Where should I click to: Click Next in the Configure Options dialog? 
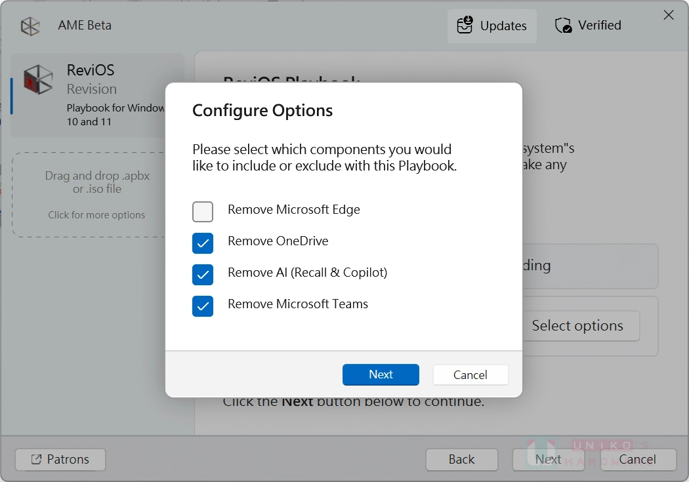tap(381, 374)
